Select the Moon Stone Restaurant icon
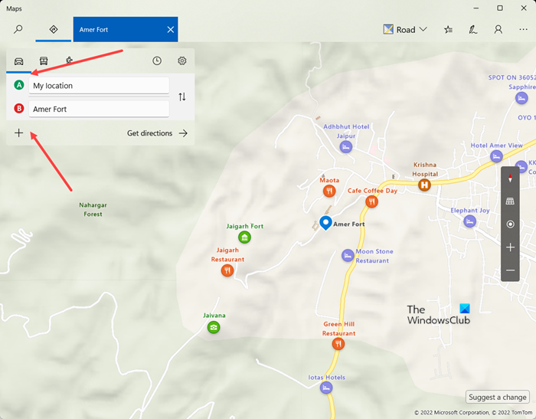Viewport: 536px width, 419px height. (x=348, y=256)
